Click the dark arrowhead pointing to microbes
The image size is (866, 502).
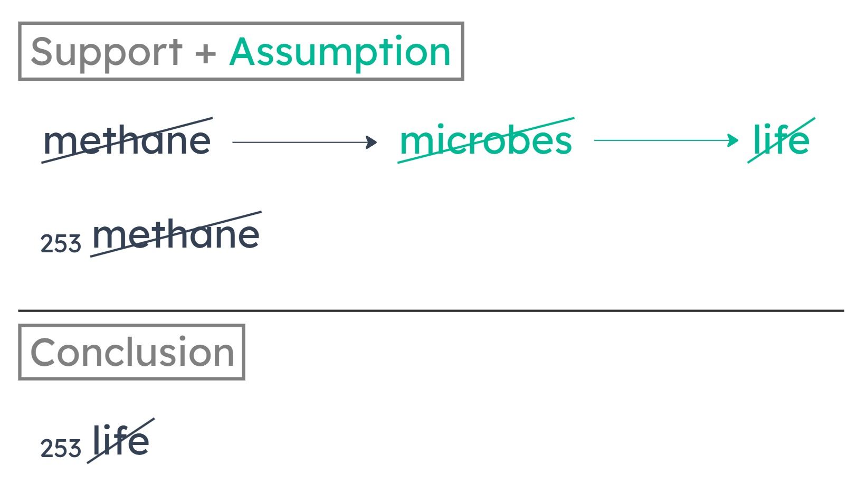pos(372,142)
